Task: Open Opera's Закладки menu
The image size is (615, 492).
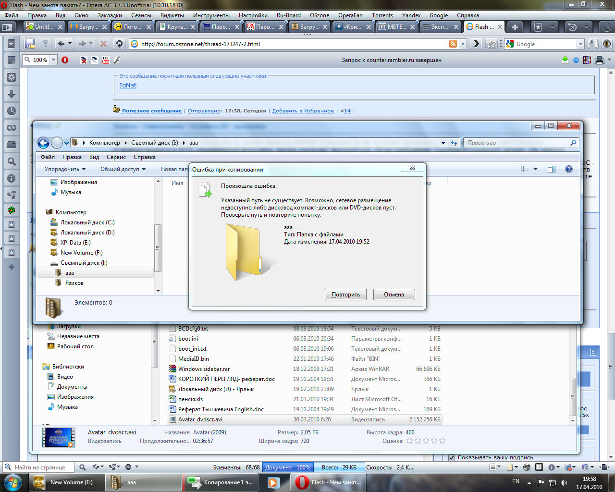Action: pos(110,15)
